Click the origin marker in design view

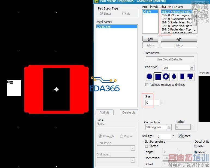click(x=56, y=89)
